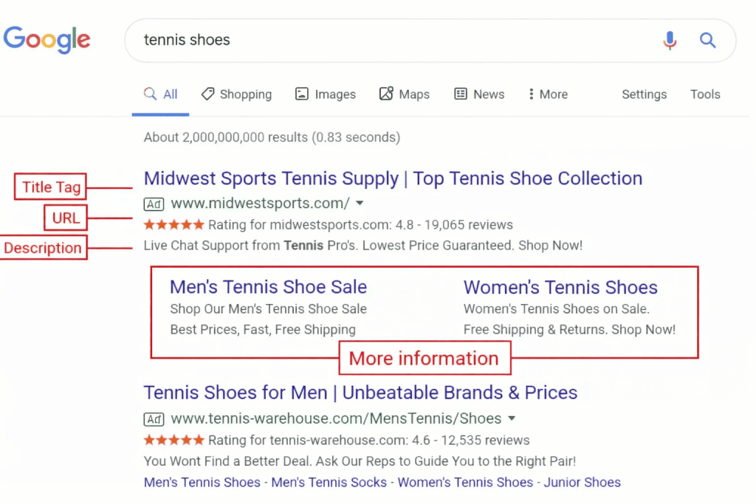Open Midwest Sports Tennis Supply ad title
The height and width of the screenshot is (504, 756).
tap(393, 179)
